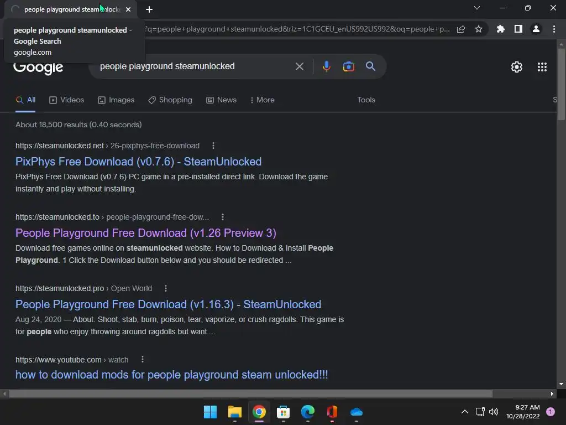Image resolution: width=566 pixels, height=425 pixels.
Task: Click the youtube.com watch breadcrumb
Action: point(72,360)
